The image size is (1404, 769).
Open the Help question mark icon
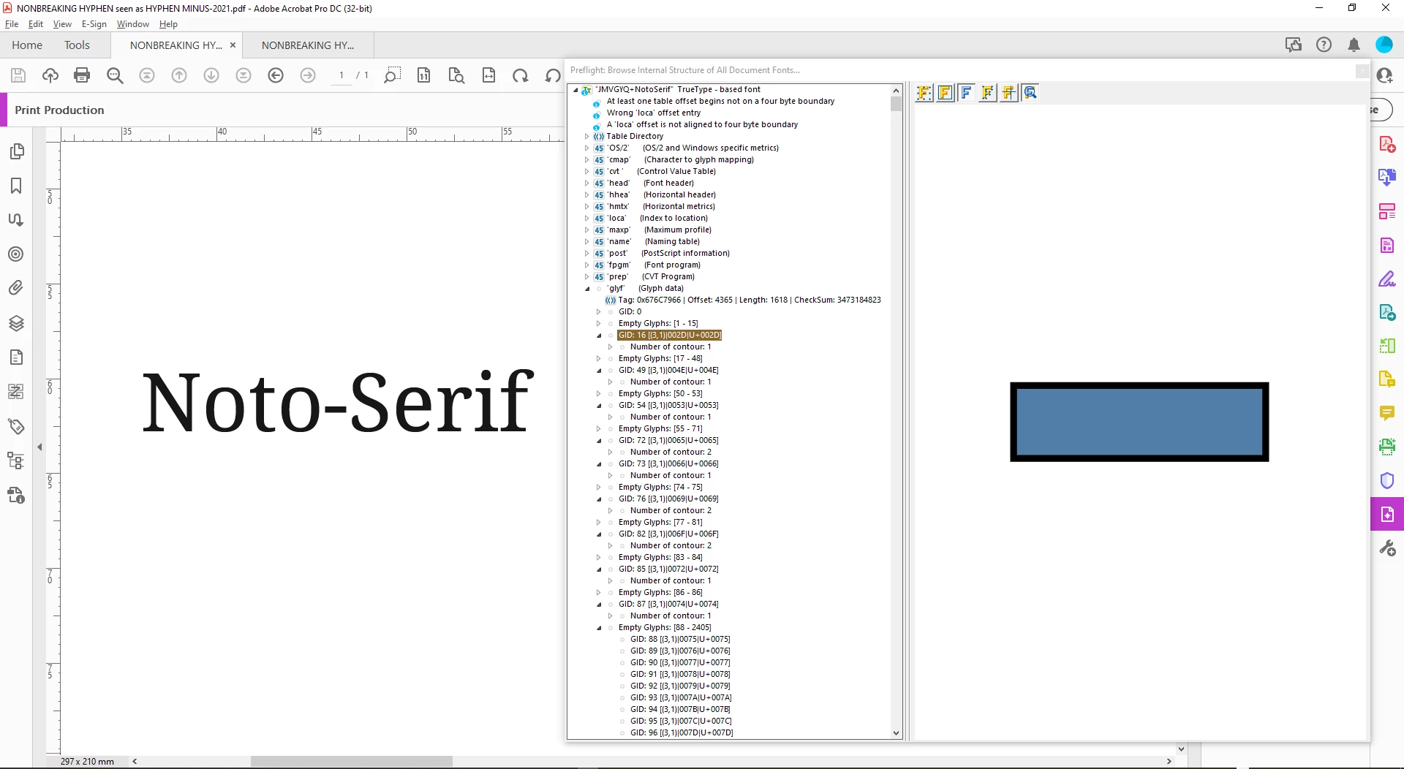coord(1324,45)
